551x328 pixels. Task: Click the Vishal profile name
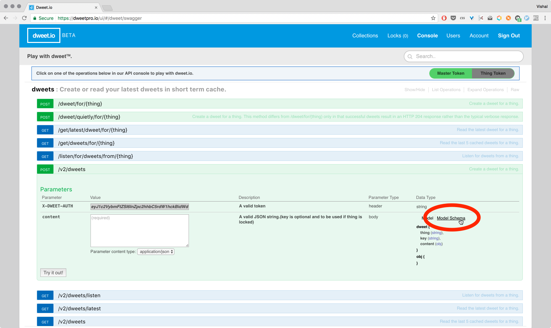click(542, 7)
